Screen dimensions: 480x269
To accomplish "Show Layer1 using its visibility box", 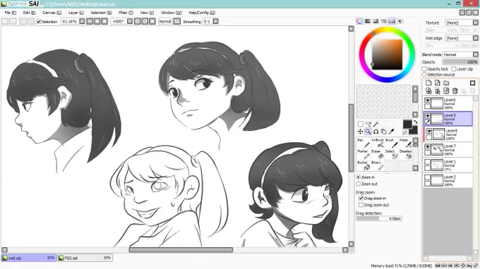I will click(427, 162).
